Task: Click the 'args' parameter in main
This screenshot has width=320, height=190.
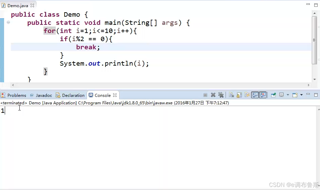Action: tap(170, 23)
